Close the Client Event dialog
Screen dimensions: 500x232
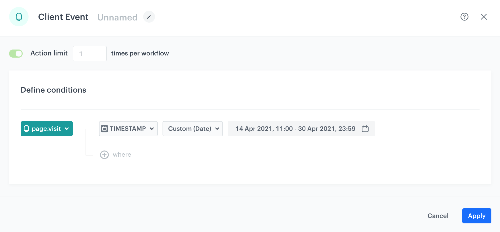click(484, 17)
